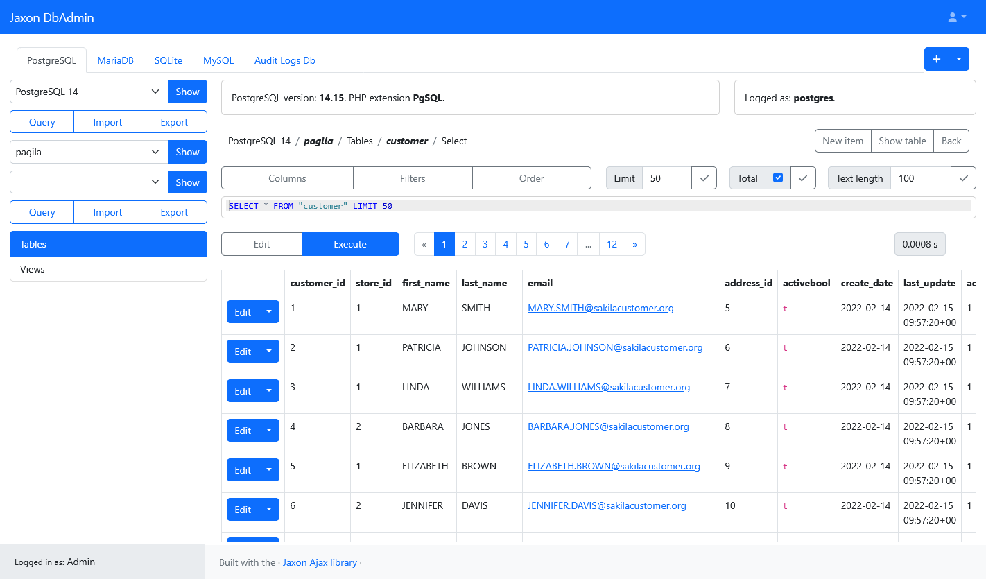Switch to the MariaDB tab
Image resolution: width=986 pixels, height=579 pixels.
(x=115, y=60)
